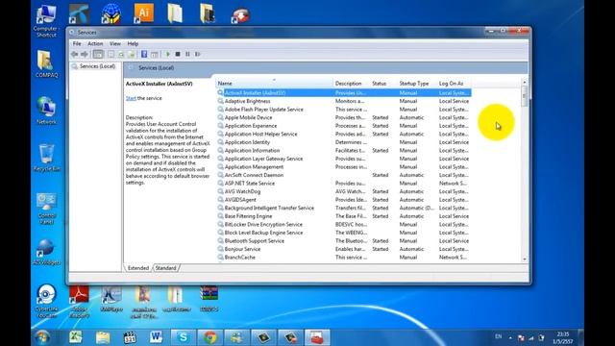Open Microsoft Word from the taskbar
The width and height of the screenshot is (615, 346).
pyautogui.click(x=156, y=337)
